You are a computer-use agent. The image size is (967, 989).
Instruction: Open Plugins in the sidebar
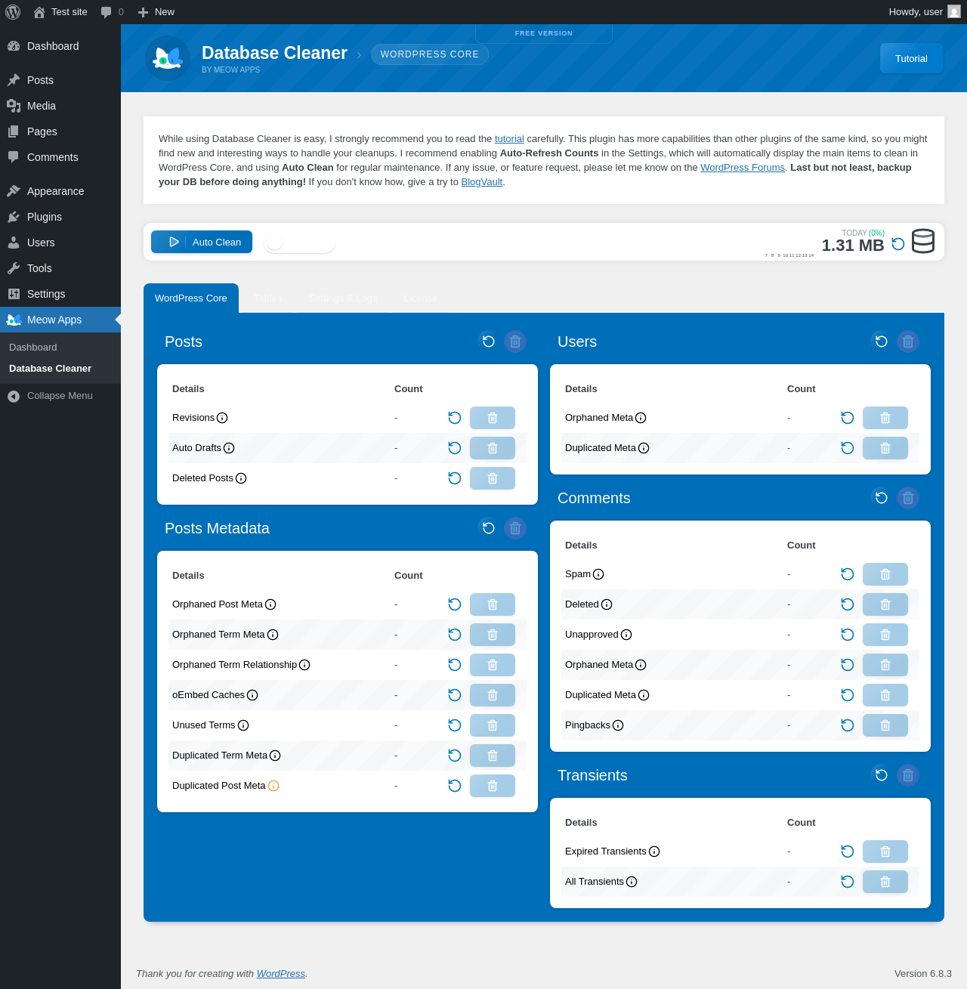pyautogui.click(x=60, y=217)
